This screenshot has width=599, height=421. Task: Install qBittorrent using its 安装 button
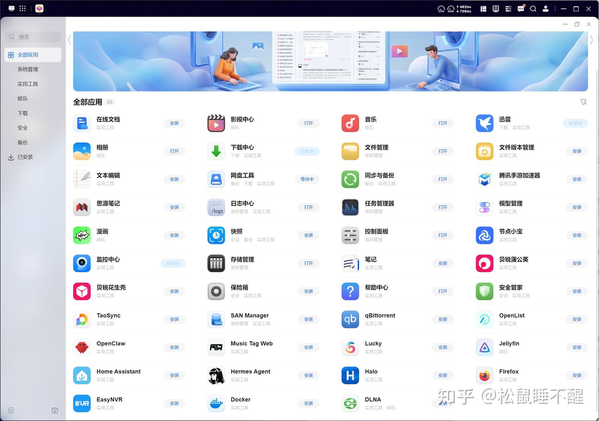pos(443,319)
